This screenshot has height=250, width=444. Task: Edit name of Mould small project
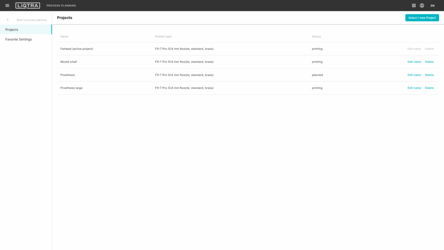click(x=414, y=62)
